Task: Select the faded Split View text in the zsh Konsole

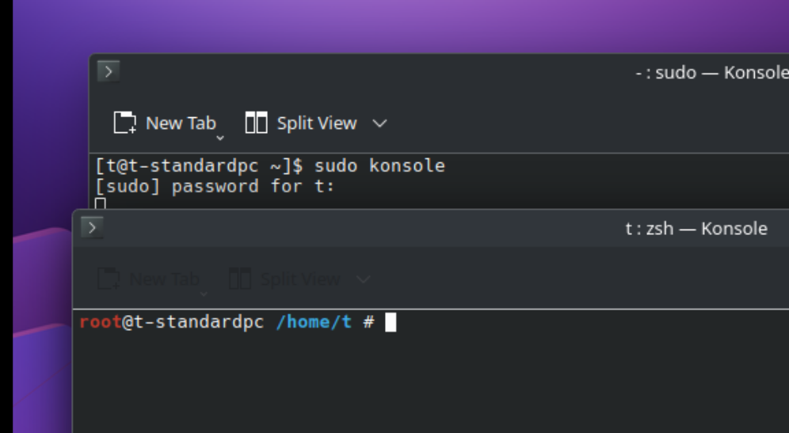Action: coord(300,279)
